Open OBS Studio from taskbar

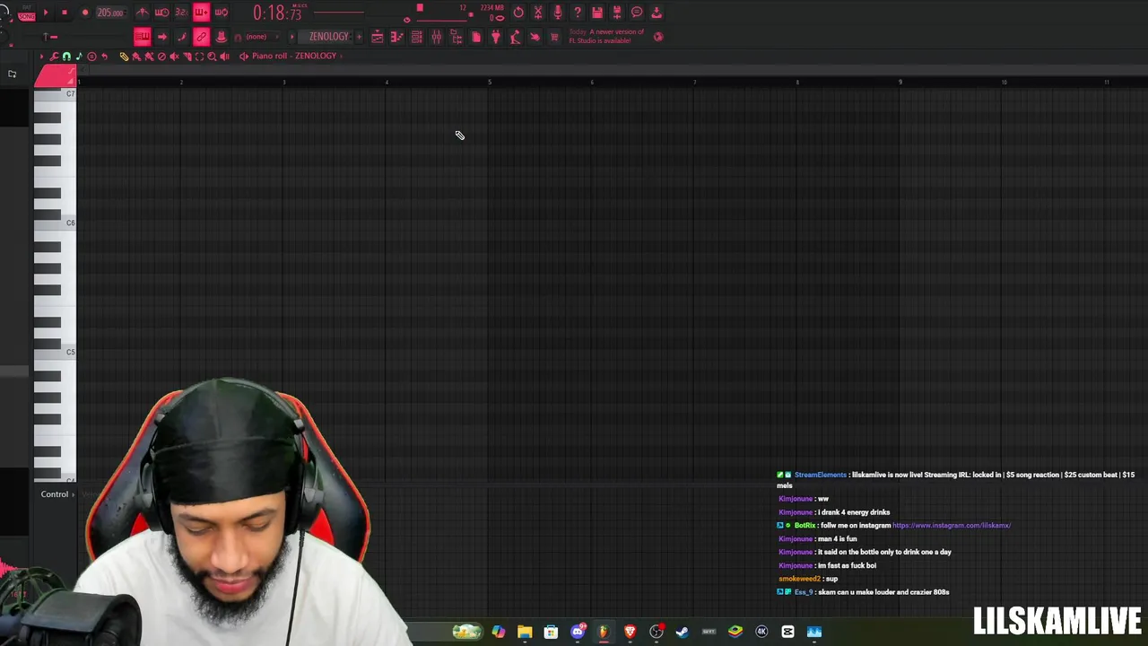coord(657,632)
